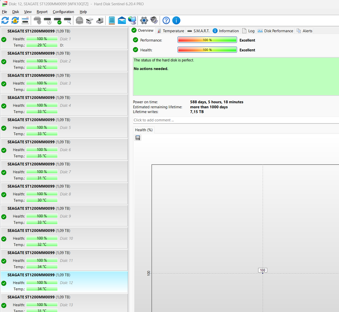Select the Overview tab
This screenshot has width=339, height=312.
coord(143,30)
